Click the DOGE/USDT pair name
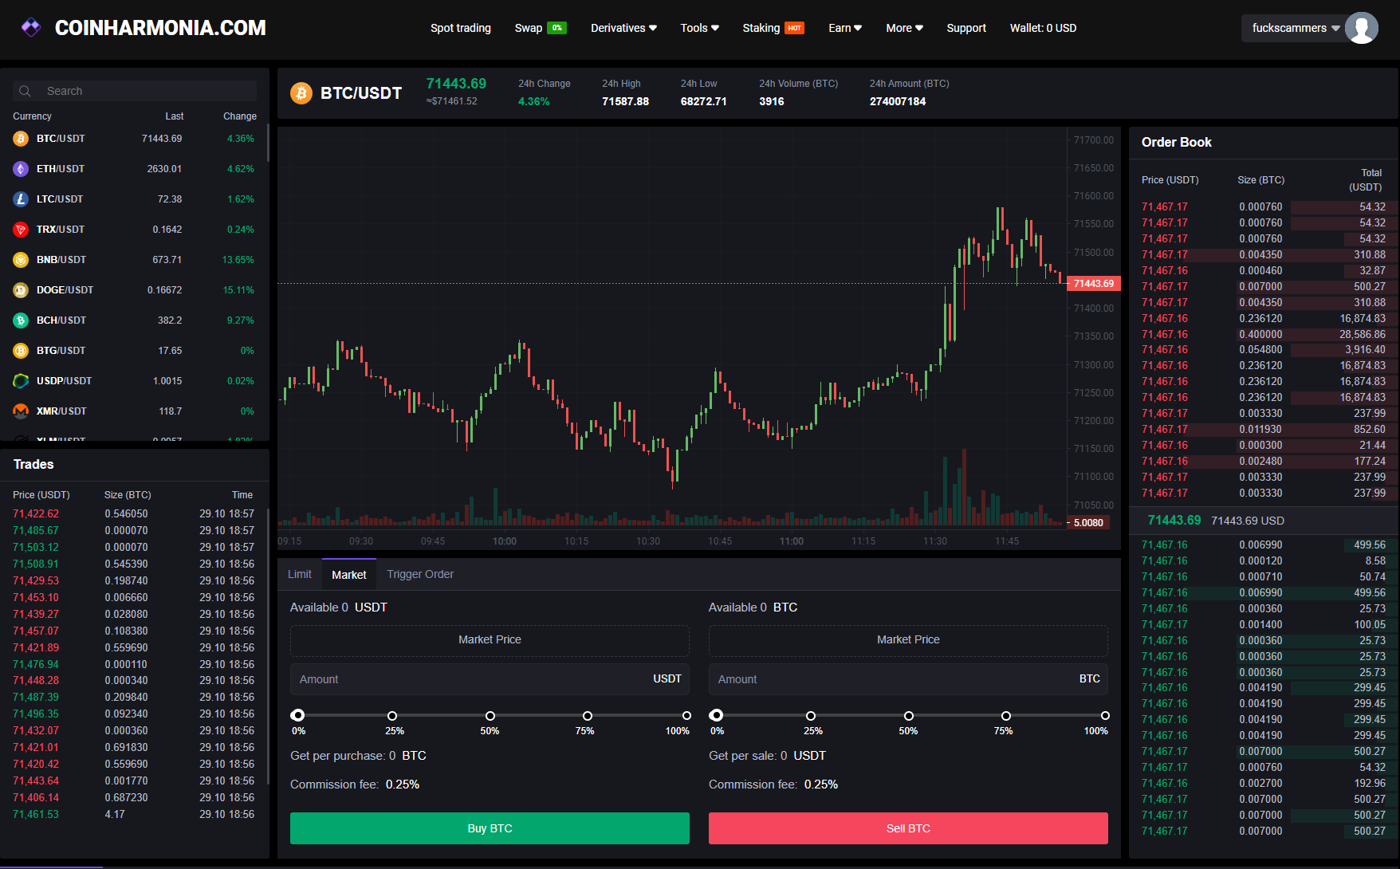1400x869 pixels. [x=65, y=290]
